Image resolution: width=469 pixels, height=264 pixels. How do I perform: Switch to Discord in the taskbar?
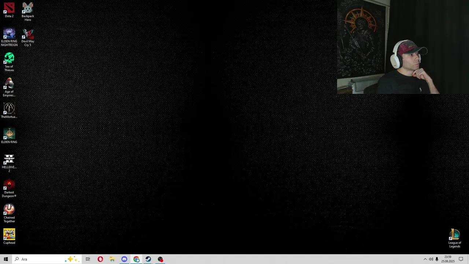click(124, 259)
